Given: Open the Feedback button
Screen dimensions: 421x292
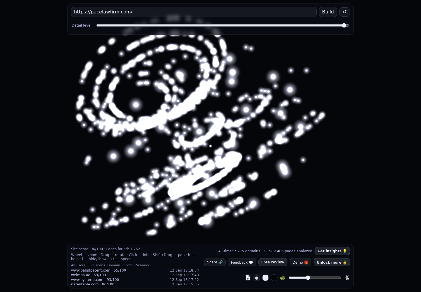Looking at the screenshot, I should (x=242, y=262).
